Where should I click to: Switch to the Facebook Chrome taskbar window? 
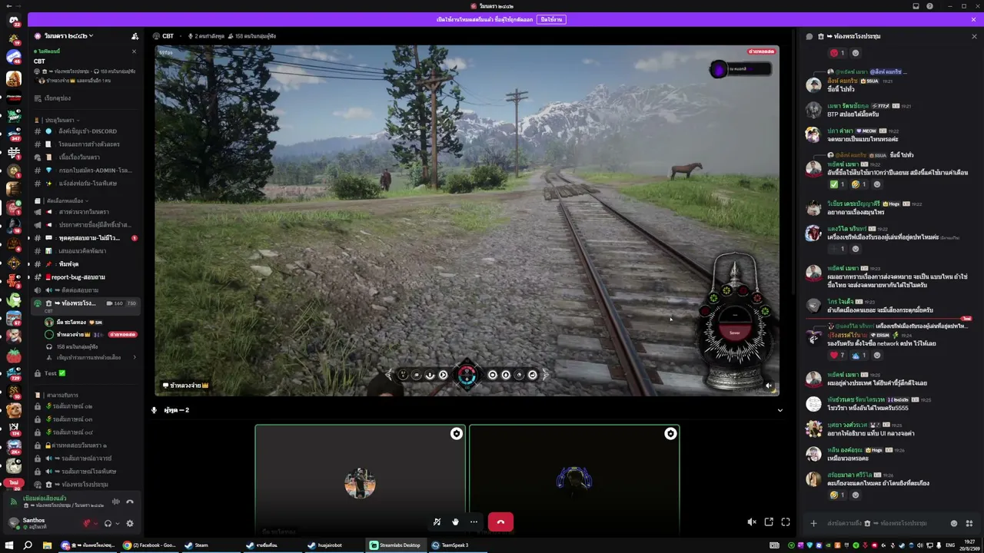coord(149,545)
